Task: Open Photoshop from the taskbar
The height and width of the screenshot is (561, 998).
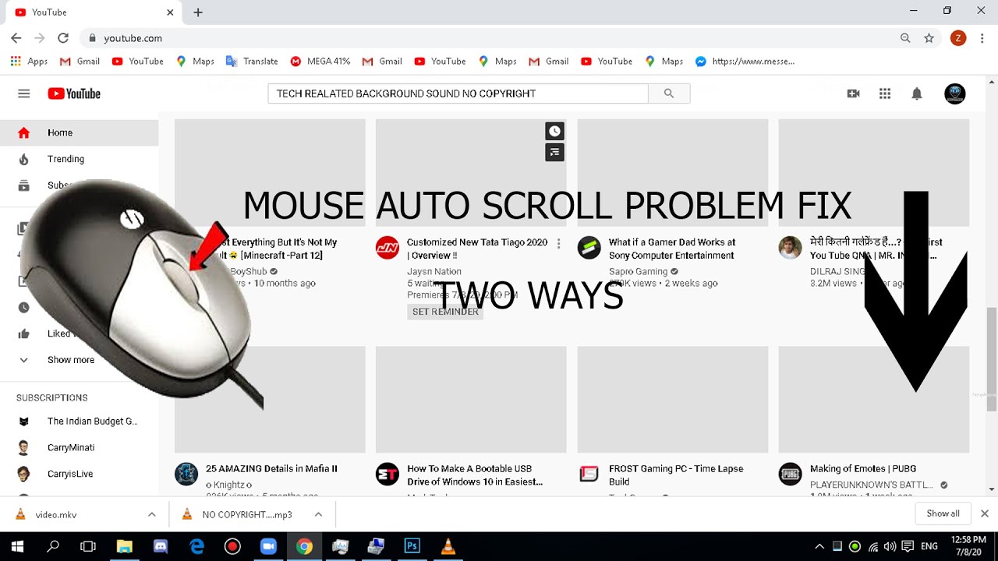Action: pos(412,546)
